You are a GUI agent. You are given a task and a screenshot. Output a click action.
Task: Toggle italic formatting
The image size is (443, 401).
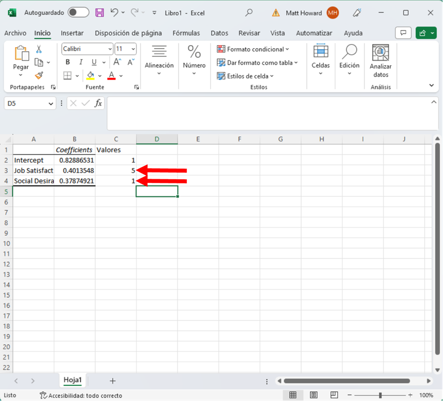[80, 62]
